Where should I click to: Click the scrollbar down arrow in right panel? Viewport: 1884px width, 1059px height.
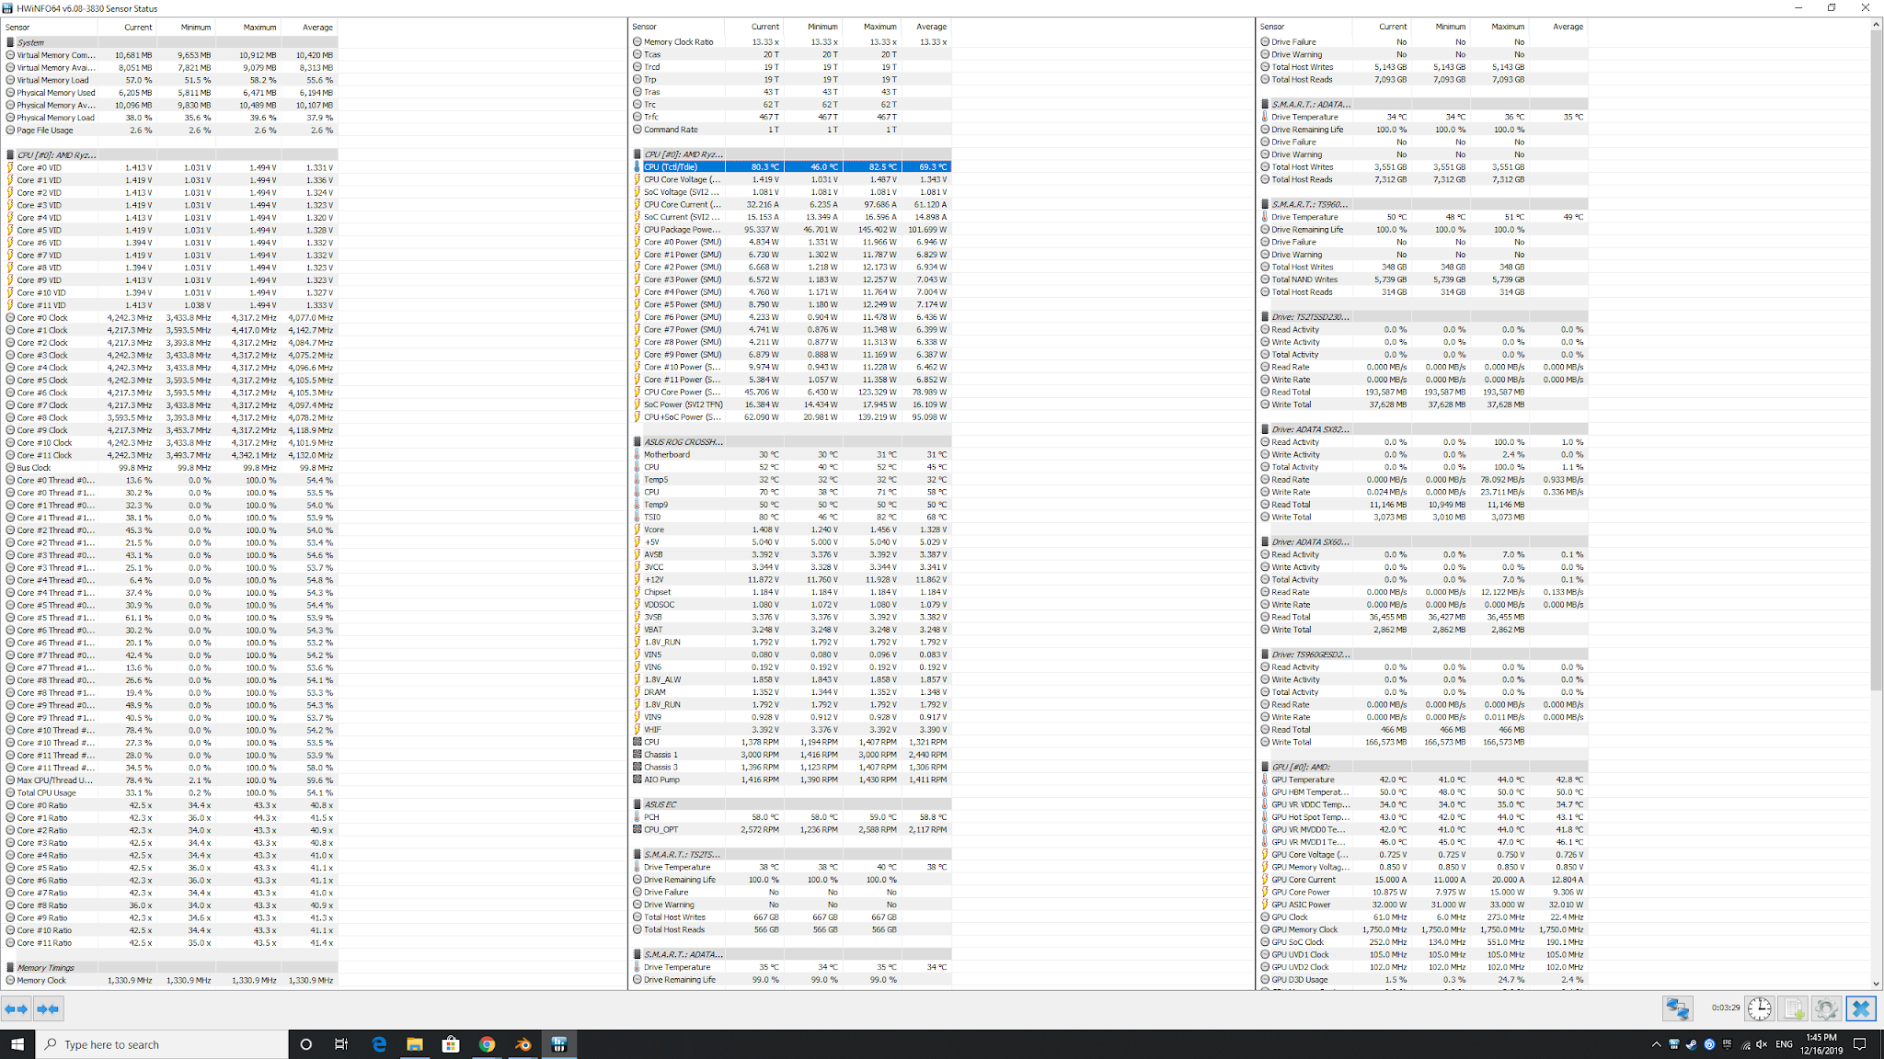click(x=1877, y=983)
